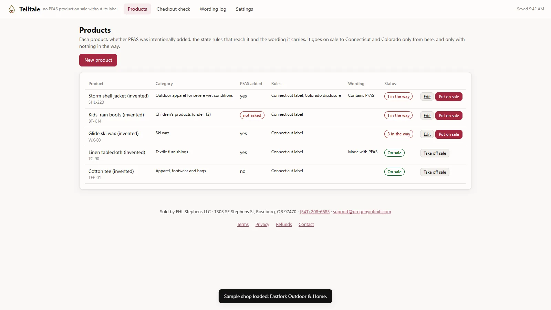Click the '3 in the way' status badge
This screenshot has height=310, width=551.
(x=399, y=134)
